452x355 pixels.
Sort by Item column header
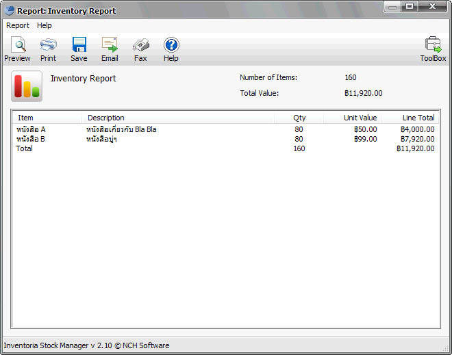(47, 118)
